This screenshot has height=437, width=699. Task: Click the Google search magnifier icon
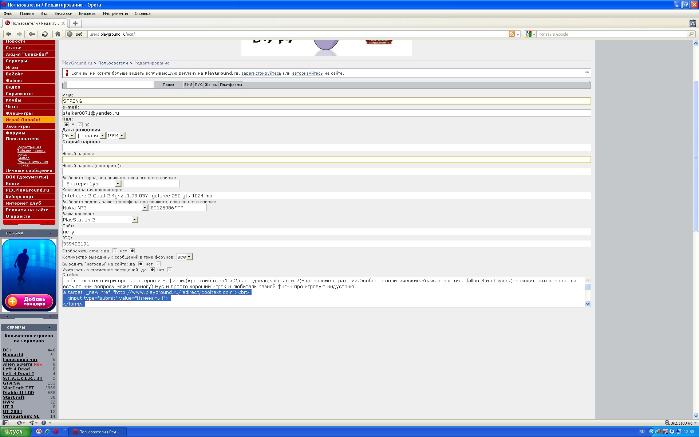(691, 34)
